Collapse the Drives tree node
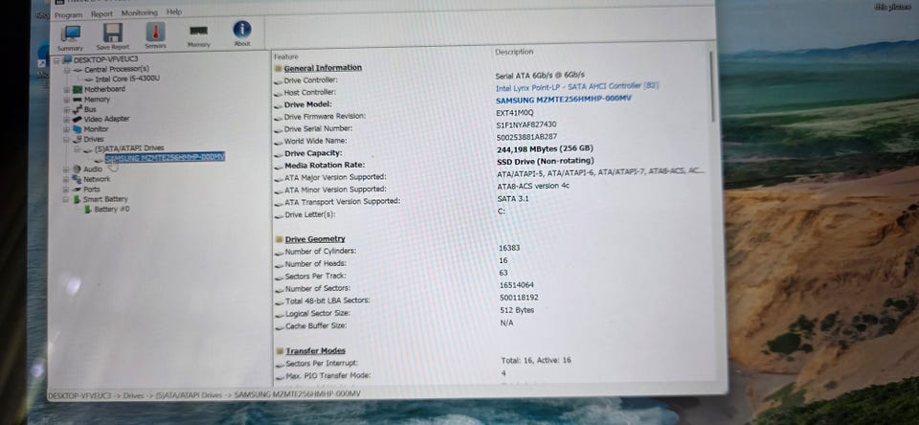919x425 pixels. coord(67,140)
